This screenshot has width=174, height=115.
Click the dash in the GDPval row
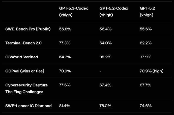[100, 71]
